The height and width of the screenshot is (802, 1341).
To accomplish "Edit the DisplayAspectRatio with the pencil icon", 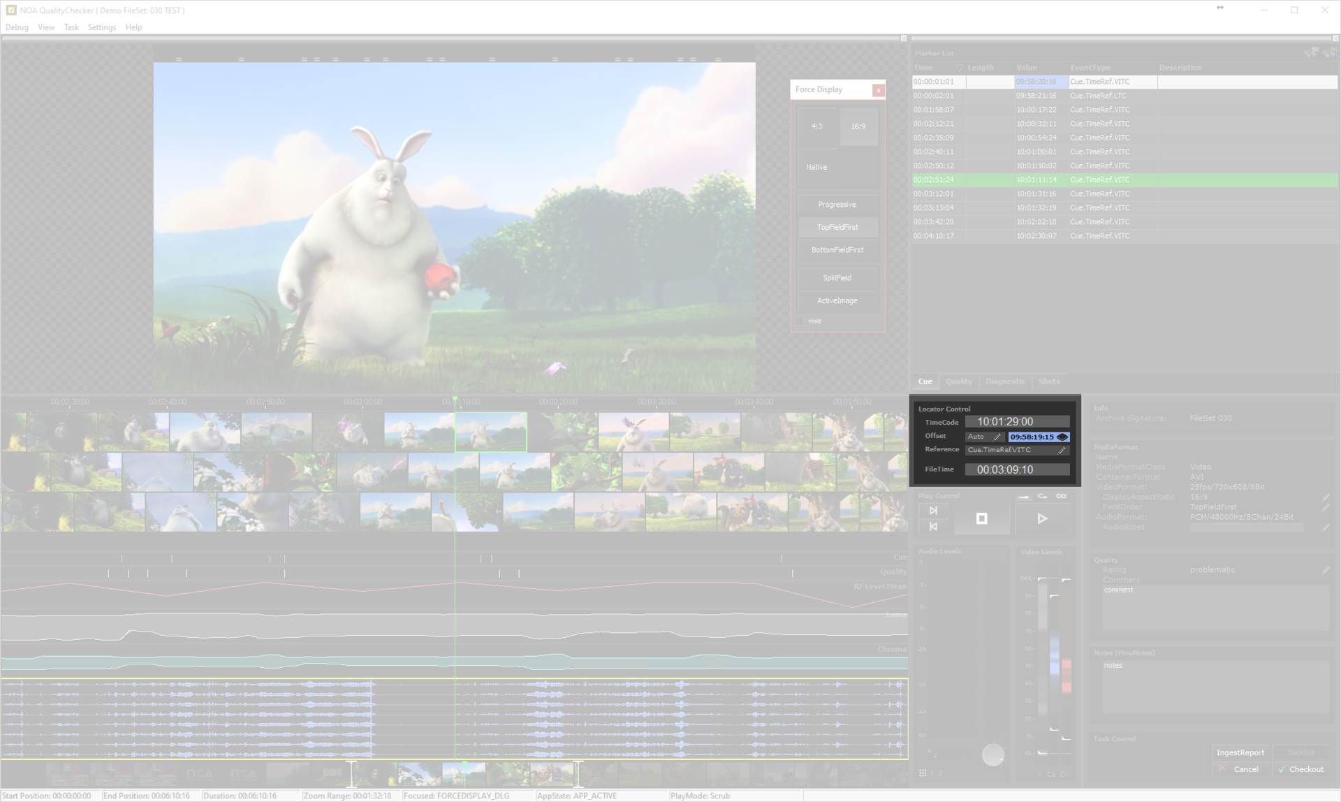I will [x=1326, y=497].
